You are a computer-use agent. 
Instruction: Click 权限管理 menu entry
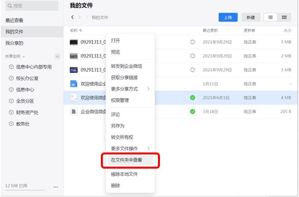click(x=120, y=100)
